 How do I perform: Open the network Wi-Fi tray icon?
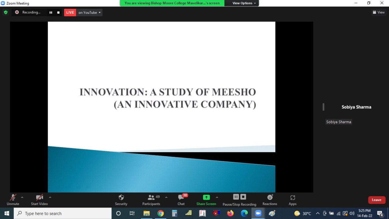(x=339, y=214)
